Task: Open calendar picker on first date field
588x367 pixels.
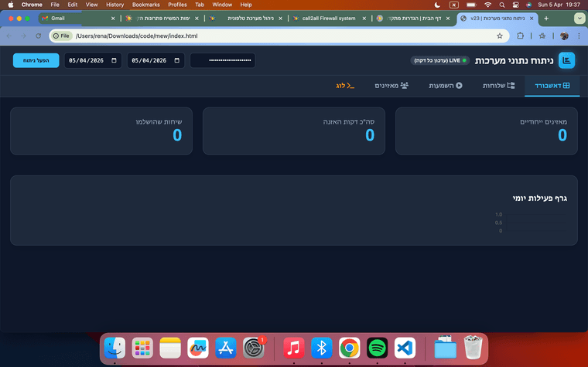Action: [114, 60]
